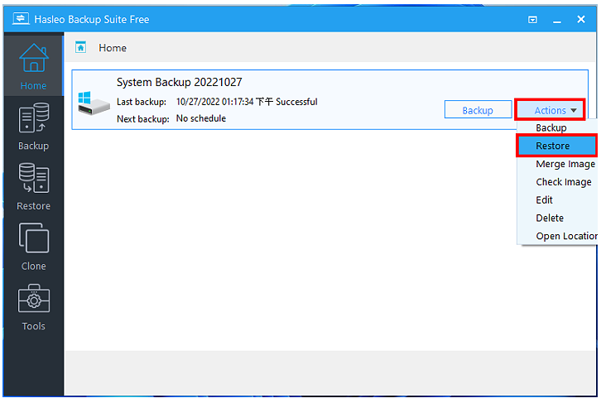Click the Backup button on task card
Viewport: 601px width, 403px height.
coord(478,110)
